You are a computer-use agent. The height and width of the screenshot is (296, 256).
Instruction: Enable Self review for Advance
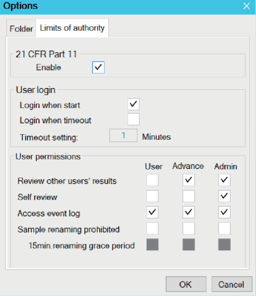click(x=188, y=196)
